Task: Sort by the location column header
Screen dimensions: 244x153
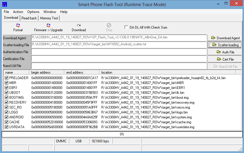Action: tap(167, 72)
